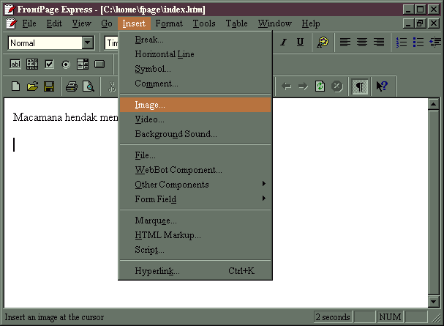Click the Stop loading icon
444x326 pixels.
[337, 86]
